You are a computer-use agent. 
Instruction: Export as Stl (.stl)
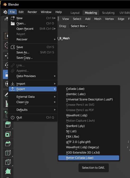(89, 131)
